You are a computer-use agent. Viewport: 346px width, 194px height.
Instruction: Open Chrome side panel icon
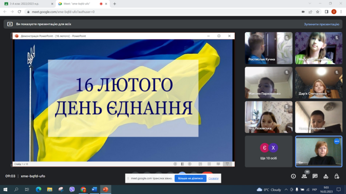pyautogui.click(x=327, y=12)
